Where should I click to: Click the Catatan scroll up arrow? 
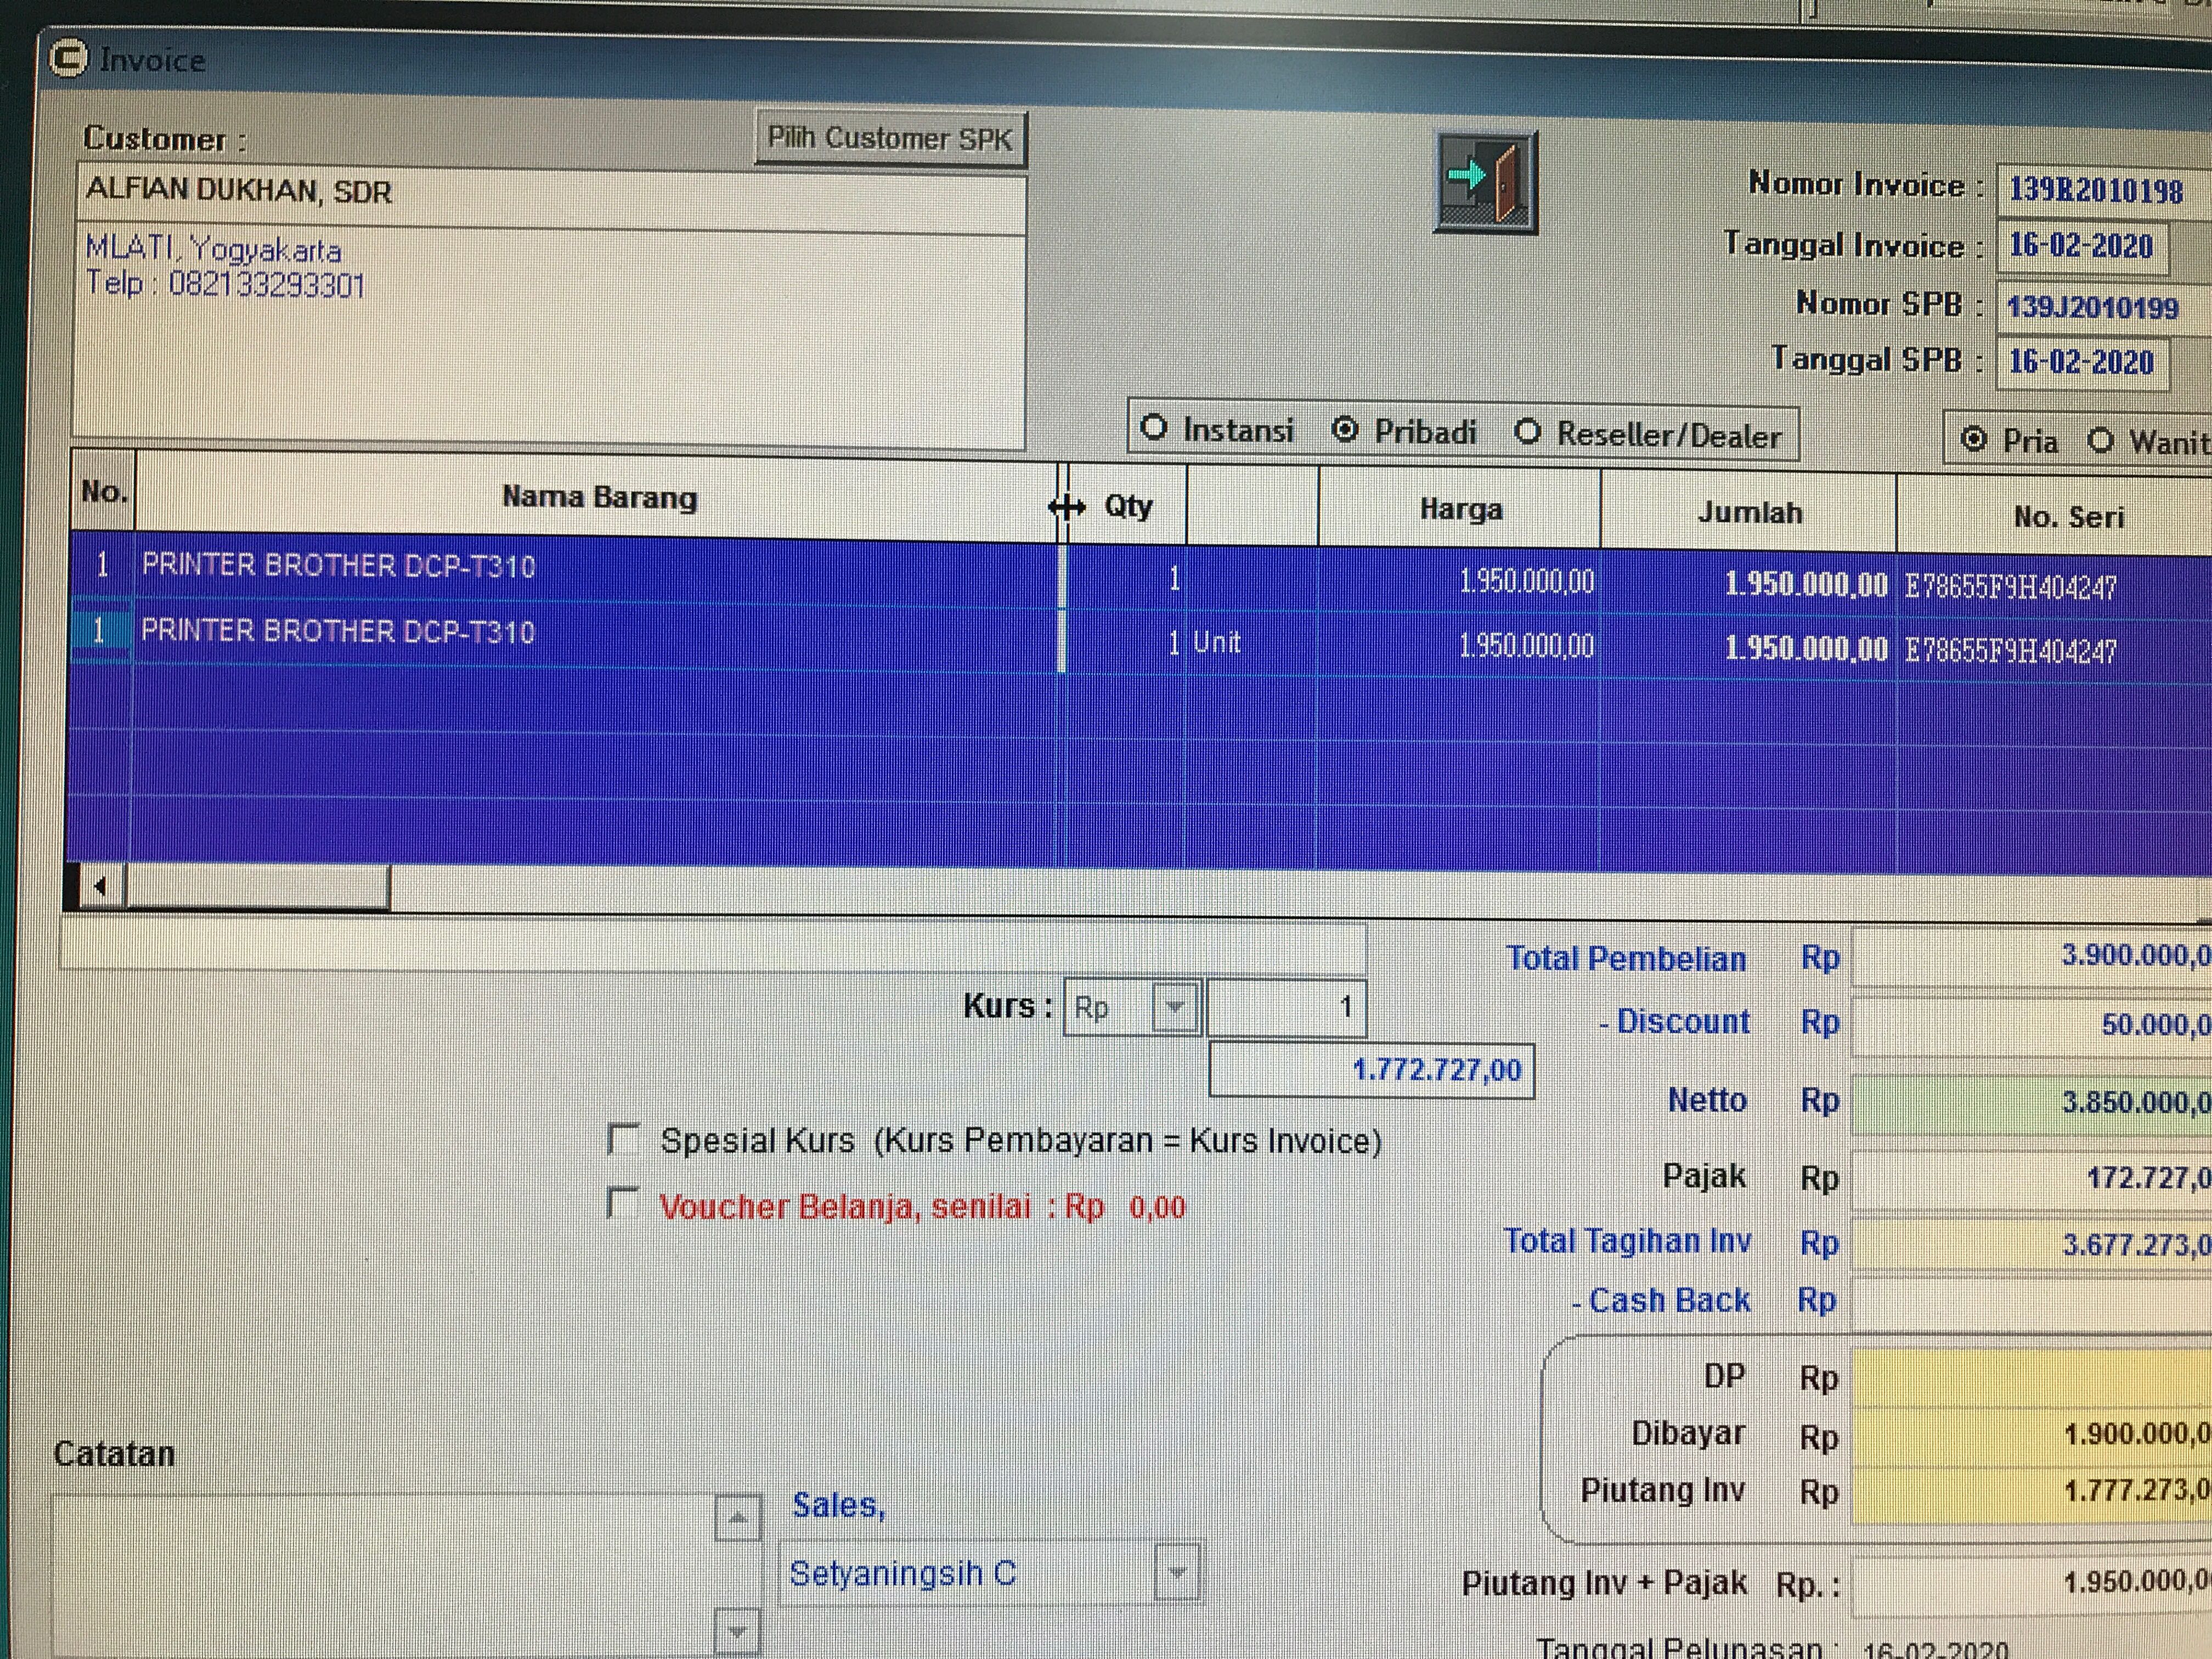pyautogui.click(x=738, y=1519)
